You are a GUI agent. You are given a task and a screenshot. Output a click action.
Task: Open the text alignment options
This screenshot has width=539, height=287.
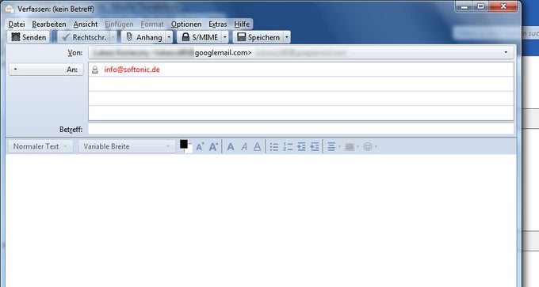click(x=334, y=147)
